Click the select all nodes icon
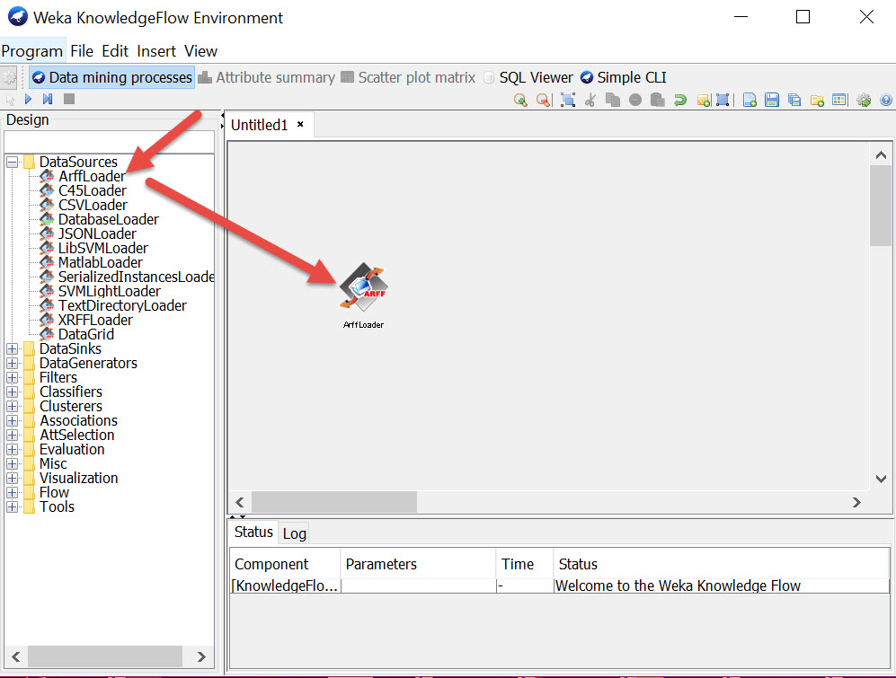This screenshot has width=896, height=678. (567, 100)
